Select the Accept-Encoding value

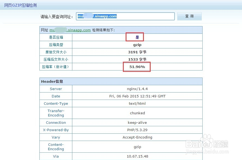[137, 137]
